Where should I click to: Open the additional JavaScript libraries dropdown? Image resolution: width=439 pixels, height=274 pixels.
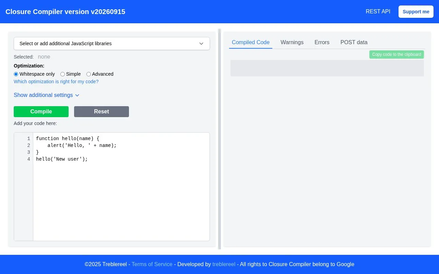(112, 43)
